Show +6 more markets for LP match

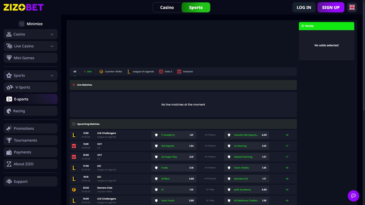pyautogui.click(x=287, y=190)
